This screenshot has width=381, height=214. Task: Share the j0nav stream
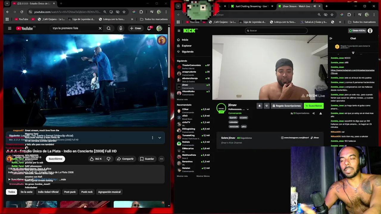(x=313, y=113)
